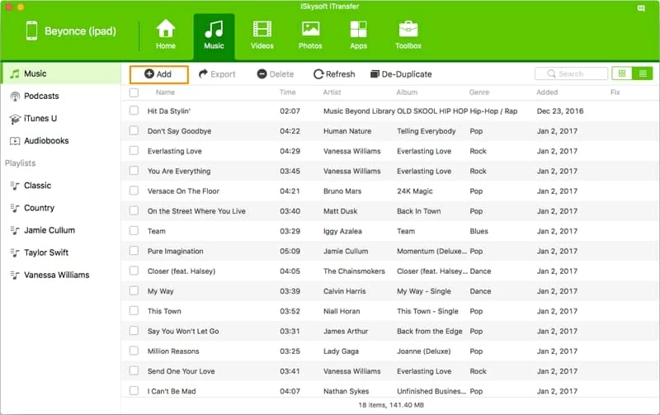The image size is (660, 415).
Task: Open the Podcasts library category
Action: [40, 96]
